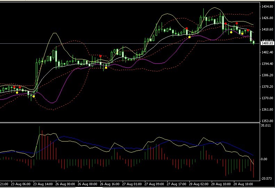Select the 28 Aug 10:00 time label
Viewport: 275px width, 188px height.
tap(221, 184)
